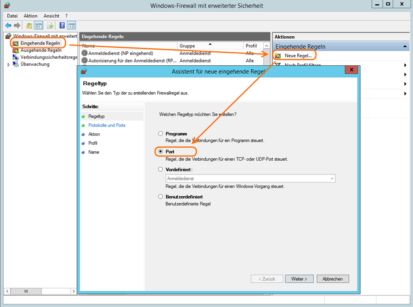
Task: Expand the Überwachung tree node
Action: tap(8, 64)
